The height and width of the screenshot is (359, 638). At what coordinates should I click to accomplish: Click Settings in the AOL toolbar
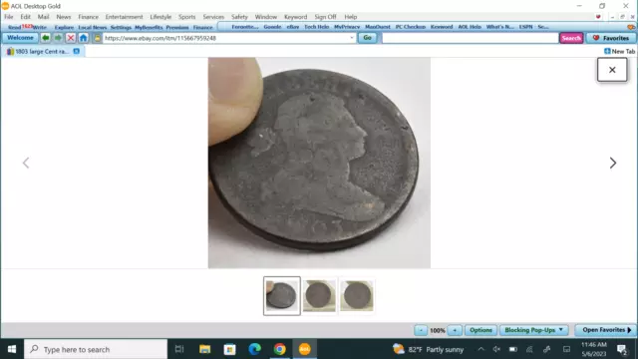(x=121, y=27)
